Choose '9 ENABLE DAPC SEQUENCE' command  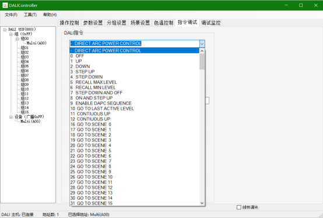point(135,103)
